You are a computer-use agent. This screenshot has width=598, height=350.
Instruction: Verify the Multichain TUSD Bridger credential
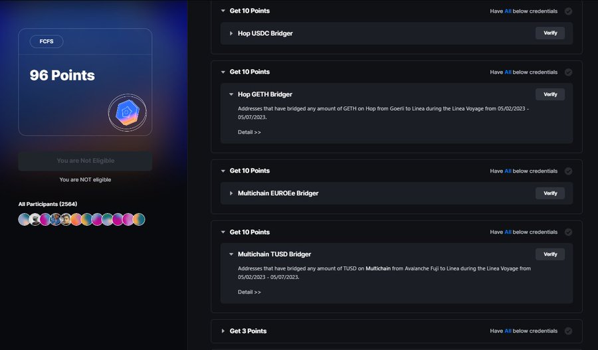(x=550, y=254)
